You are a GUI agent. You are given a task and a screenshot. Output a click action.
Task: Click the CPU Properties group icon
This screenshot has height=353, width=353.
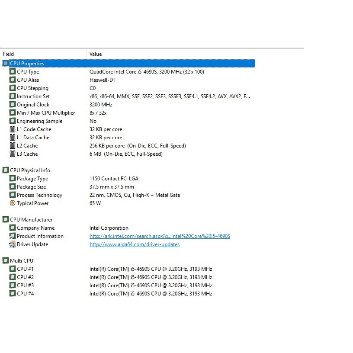5,64
